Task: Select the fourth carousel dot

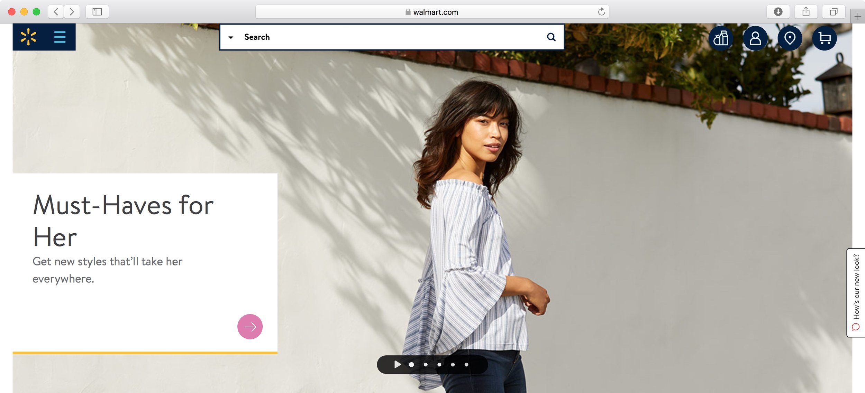Action: pos(453,364)
